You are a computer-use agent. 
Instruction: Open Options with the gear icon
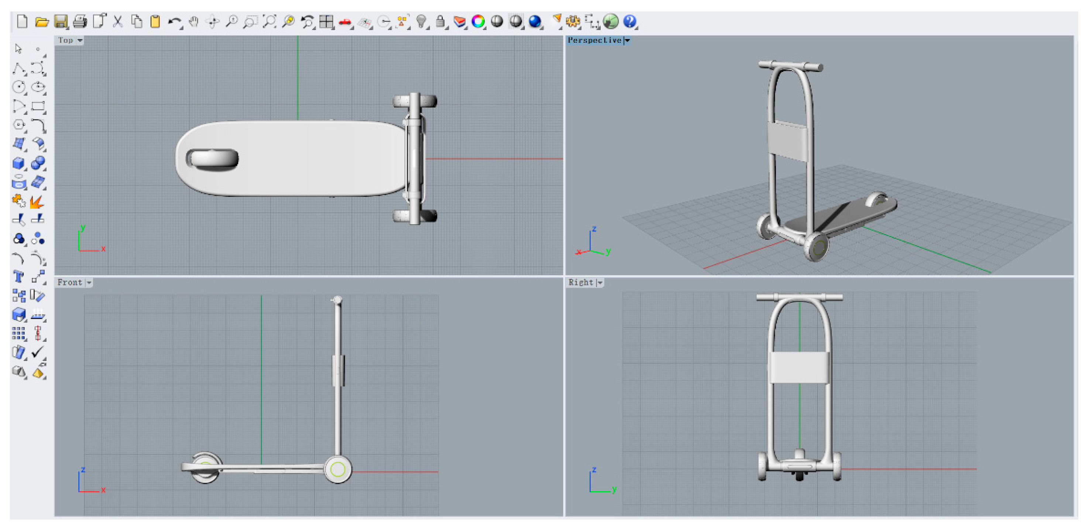[x=573, y=21]
